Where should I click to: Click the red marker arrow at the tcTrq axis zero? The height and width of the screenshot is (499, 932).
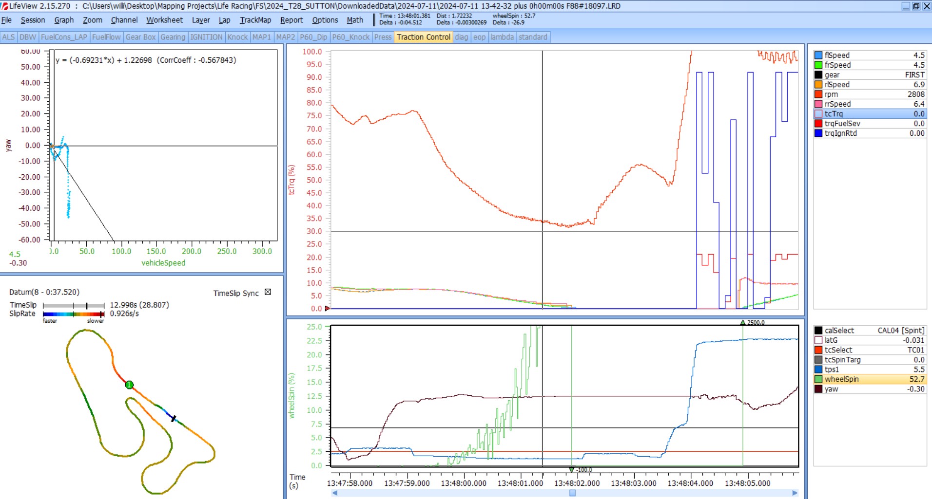[x=328, y=308]
